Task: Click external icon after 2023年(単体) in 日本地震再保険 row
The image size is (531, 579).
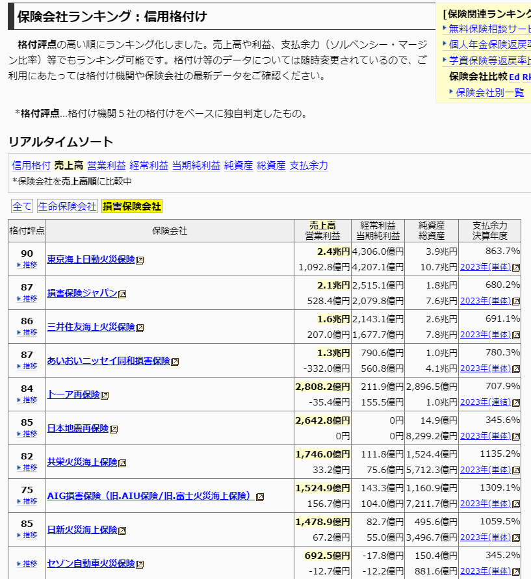Action: click(516, 437)
